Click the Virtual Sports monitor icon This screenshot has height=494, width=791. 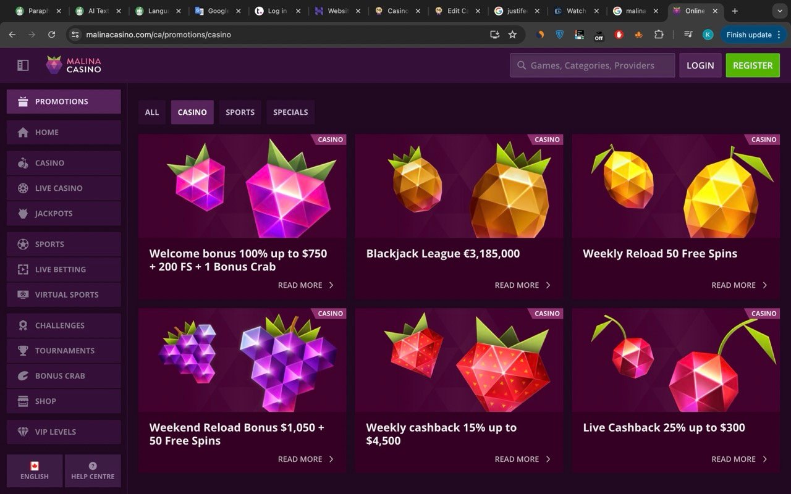[x=23, y=295]
